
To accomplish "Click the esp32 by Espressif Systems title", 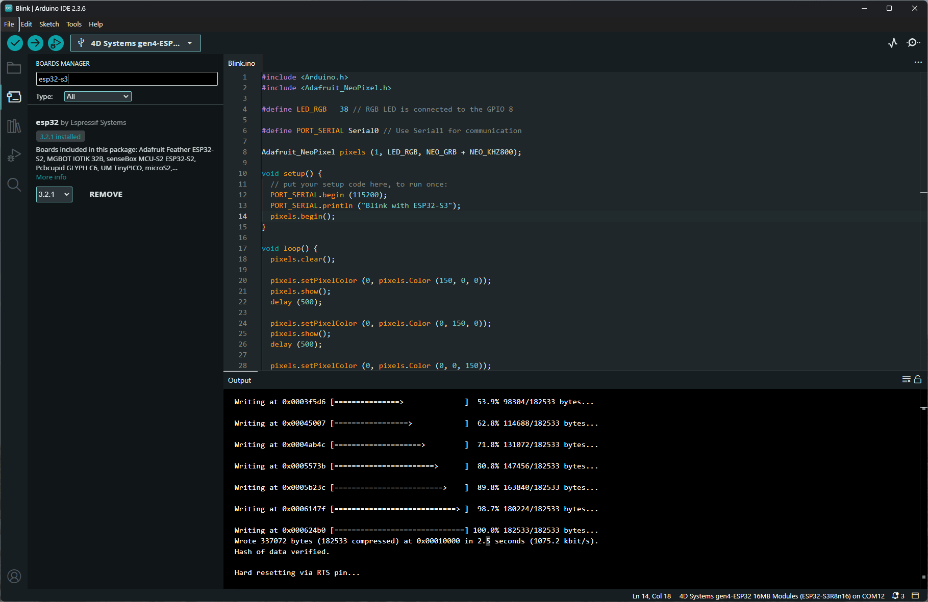I will [81, 122].
